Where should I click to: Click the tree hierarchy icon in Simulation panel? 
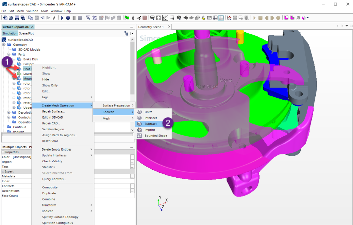pos(126,33)
